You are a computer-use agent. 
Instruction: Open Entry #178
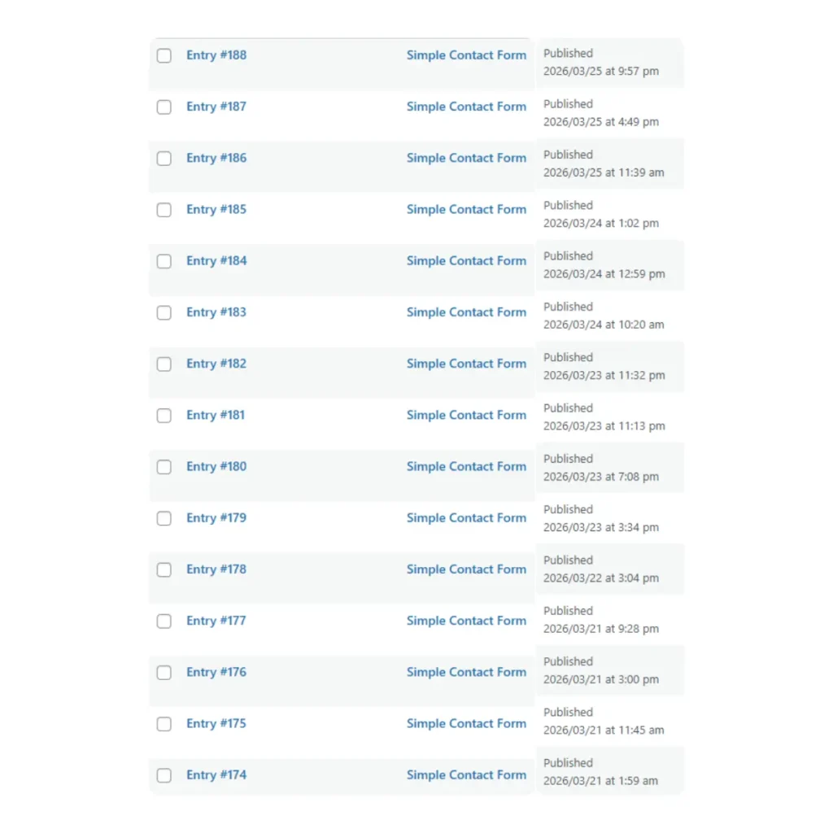216,569
